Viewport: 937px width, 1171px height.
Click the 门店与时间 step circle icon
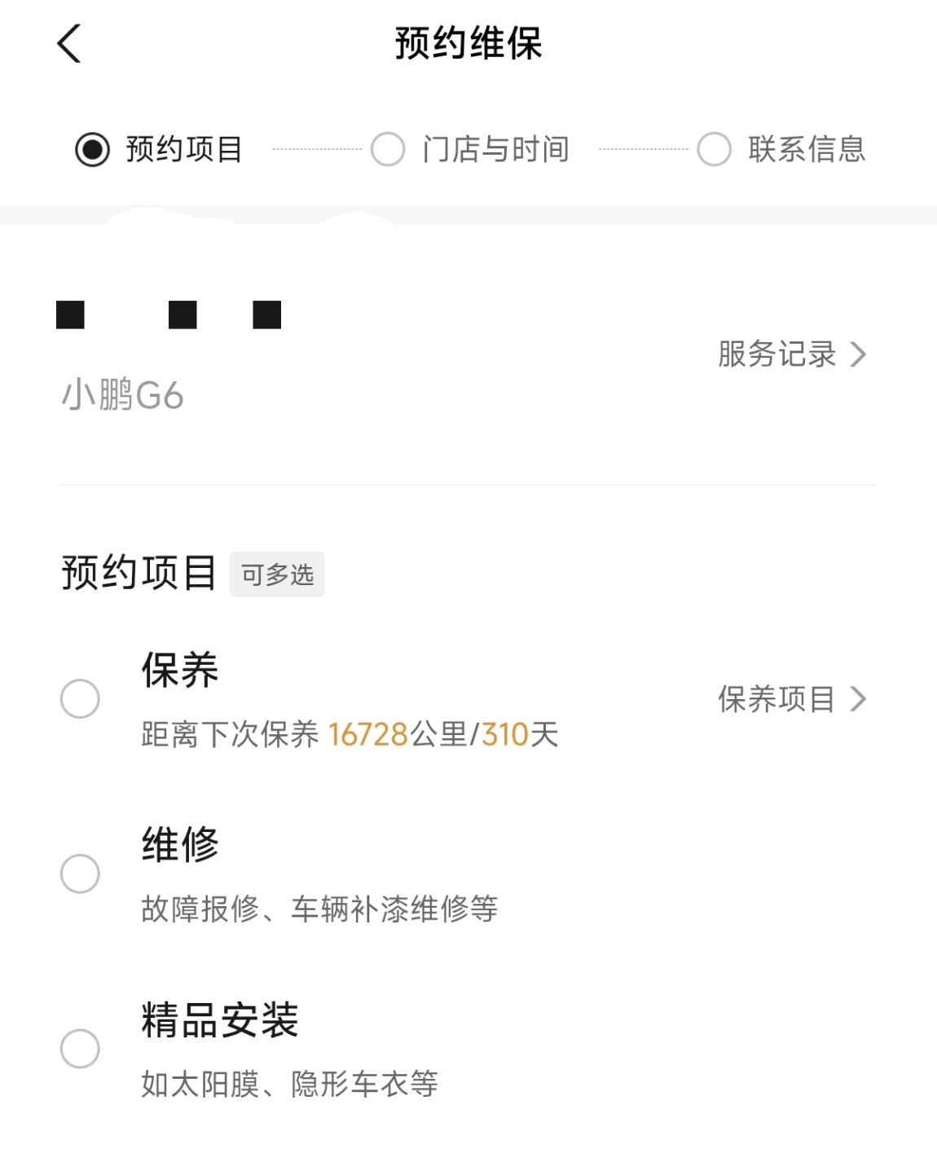coord(388,149)
